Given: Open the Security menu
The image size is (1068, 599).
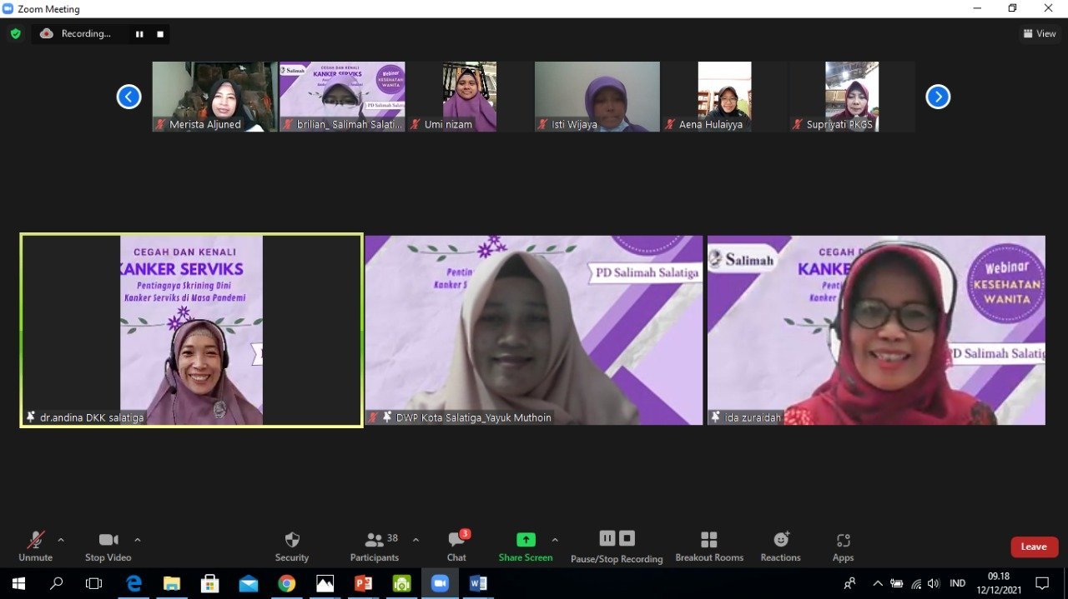Looking at the screenshot, I should click(x=292, y=547).
